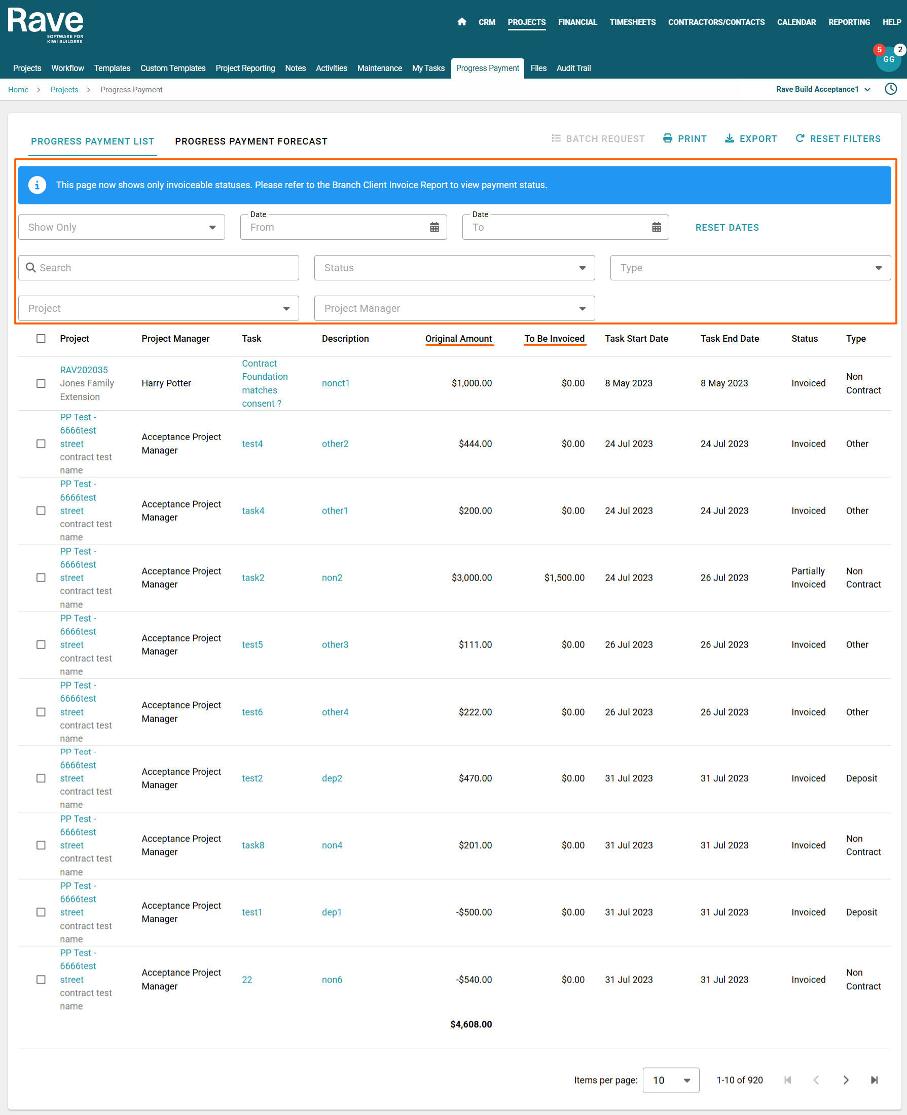
Task: Open the RAV202035 project link
Action: pyautogui.click(x=84, y=370)
